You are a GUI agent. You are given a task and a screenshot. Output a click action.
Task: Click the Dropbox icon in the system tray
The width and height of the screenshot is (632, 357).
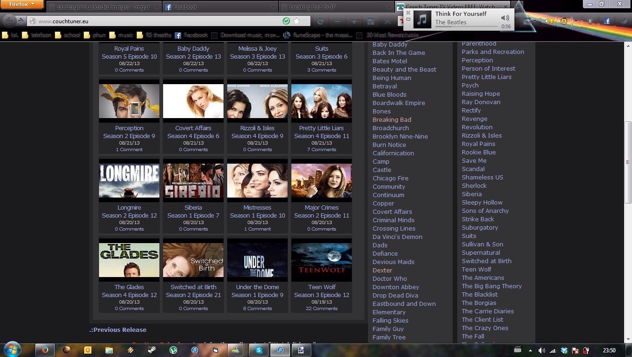click(x=564, y=350)
